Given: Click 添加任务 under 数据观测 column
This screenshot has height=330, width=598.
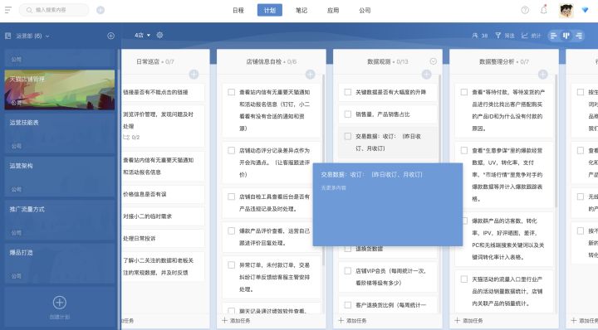Looking at the screenshot, I should point(353,321).
